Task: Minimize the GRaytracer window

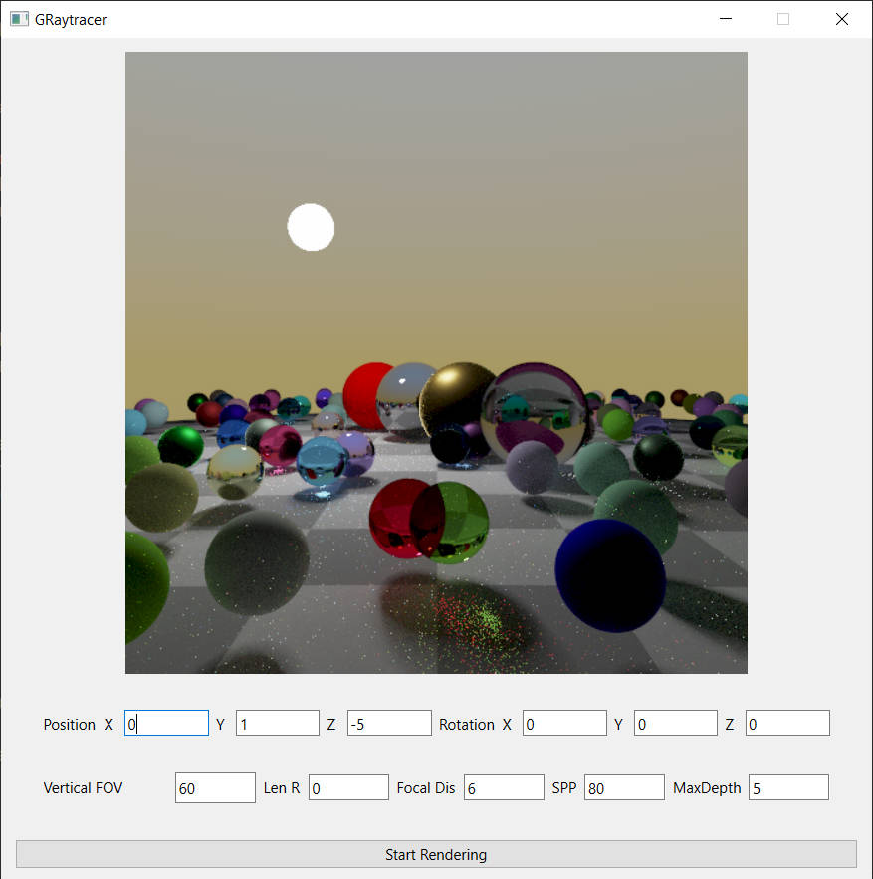Action: (727, 19)
